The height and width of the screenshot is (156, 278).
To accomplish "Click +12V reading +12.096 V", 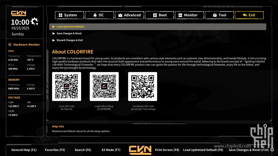I will tap(14, 106).
